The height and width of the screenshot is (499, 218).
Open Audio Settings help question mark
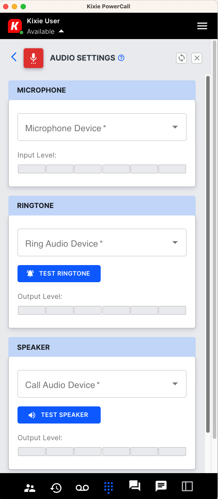(x=121, y=58)
